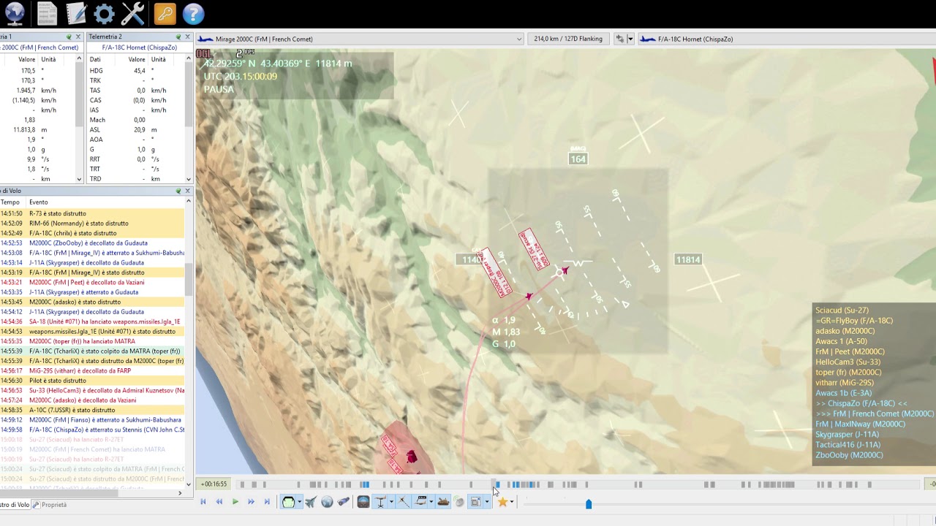Select the globe view icon in bottom toolbar

pyautogui.click(x=327, y=502)
